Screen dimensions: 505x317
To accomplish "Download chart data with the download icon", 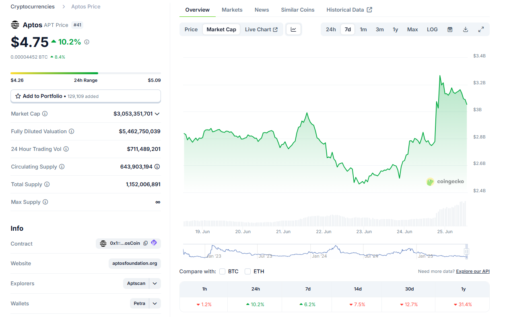I will 466,29.
